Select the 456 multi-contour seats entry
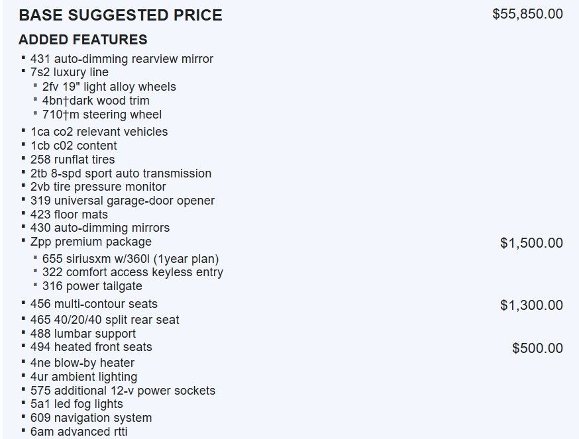The image size is (579, 439). [94, 304]
